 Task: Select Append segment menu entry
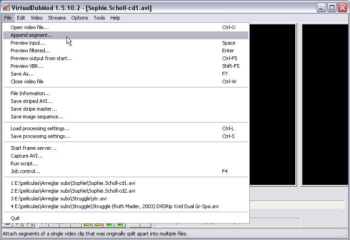[31, 35]
